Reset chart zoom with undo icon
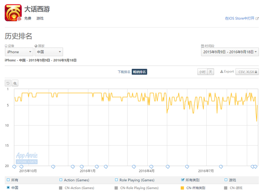The height and width of the screenshot is (193, 263). coord(8,83)
